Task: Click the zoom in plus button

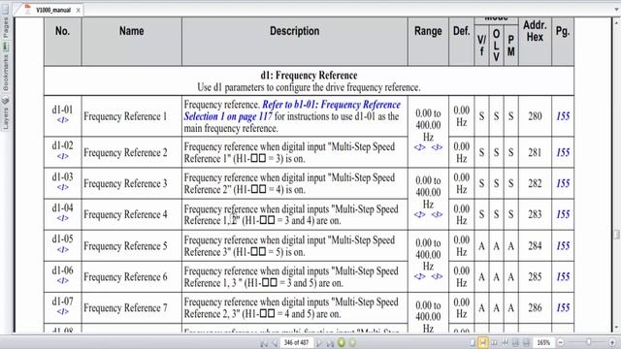Action: click(612, 342)
